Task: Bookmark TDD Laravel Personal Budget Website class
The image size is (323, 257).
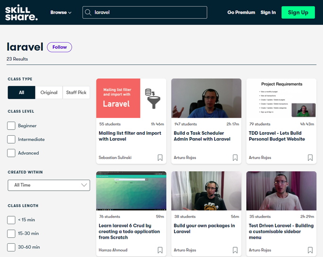Action: (310, 158)
